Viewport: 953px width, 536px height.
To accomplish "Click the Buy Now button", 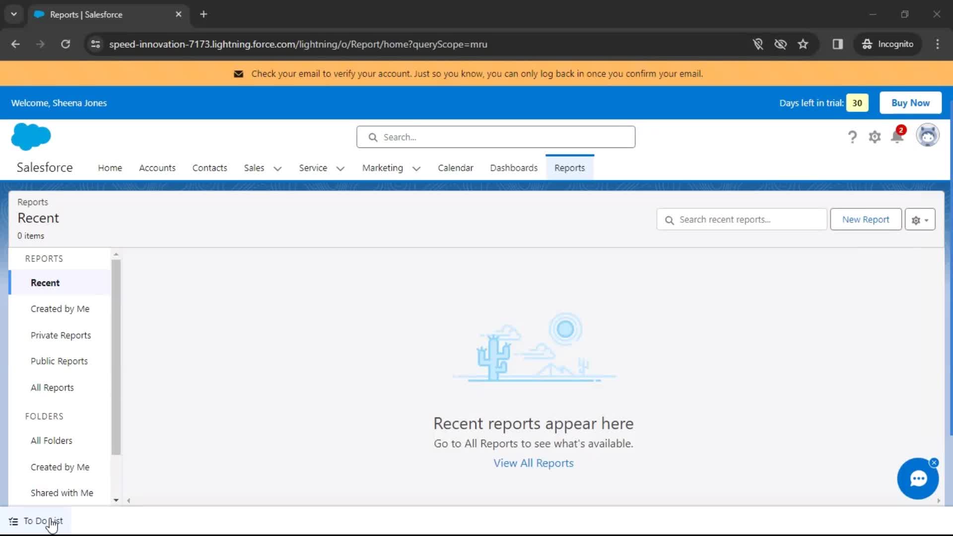I will click(x=910, y=103).
